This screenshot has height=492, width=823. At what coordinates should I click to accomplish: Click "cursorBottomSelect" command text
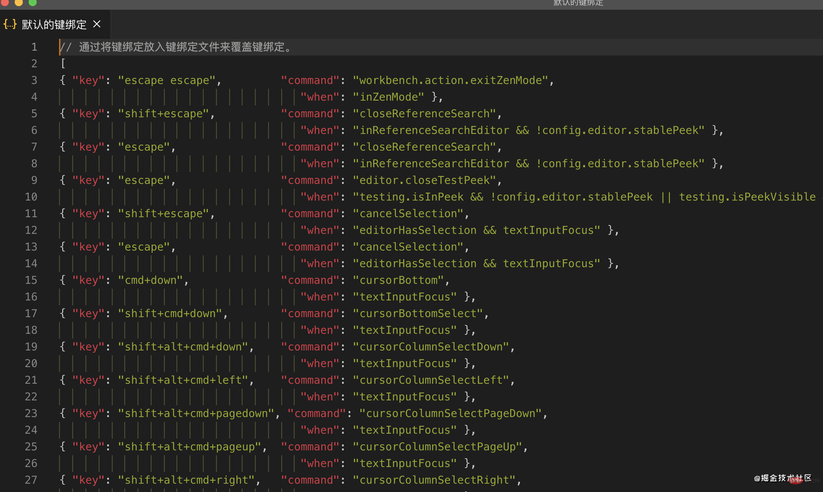418,313
